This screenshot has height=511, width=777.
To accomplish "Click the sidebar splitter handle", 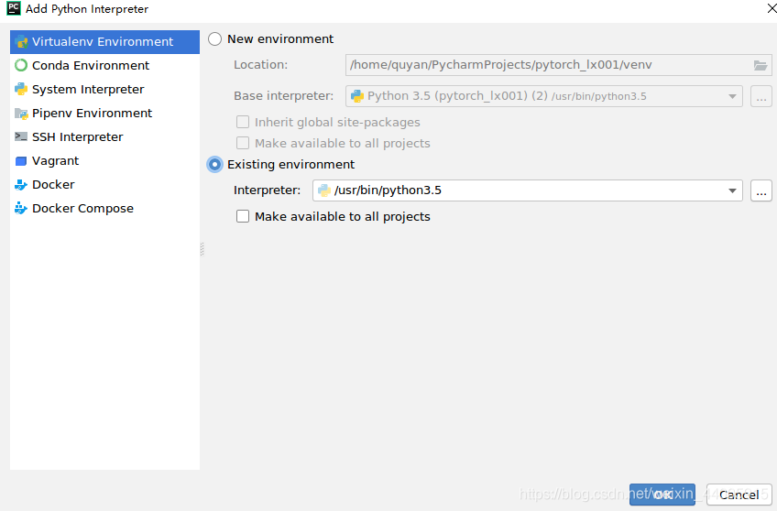I will (202, 248).
